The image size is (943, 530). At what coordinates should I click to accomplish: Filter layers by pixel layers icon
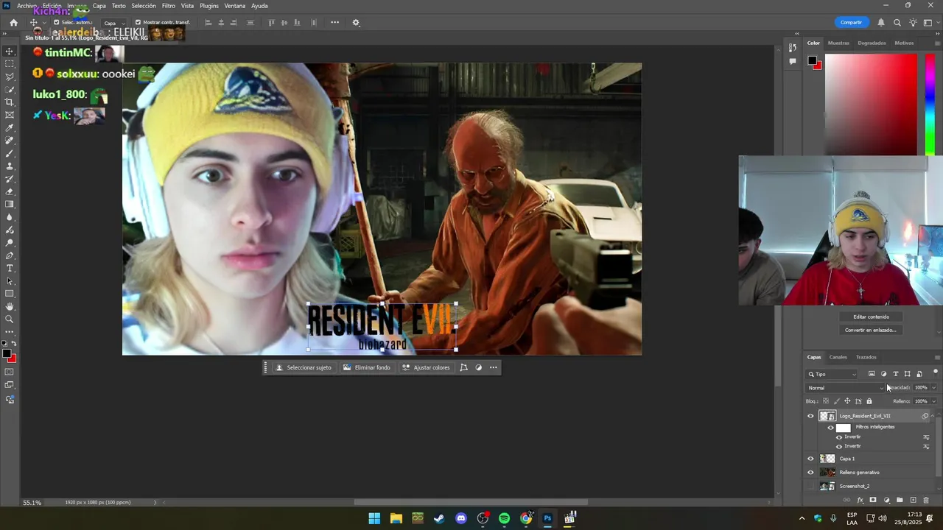(x=872, y=374)
